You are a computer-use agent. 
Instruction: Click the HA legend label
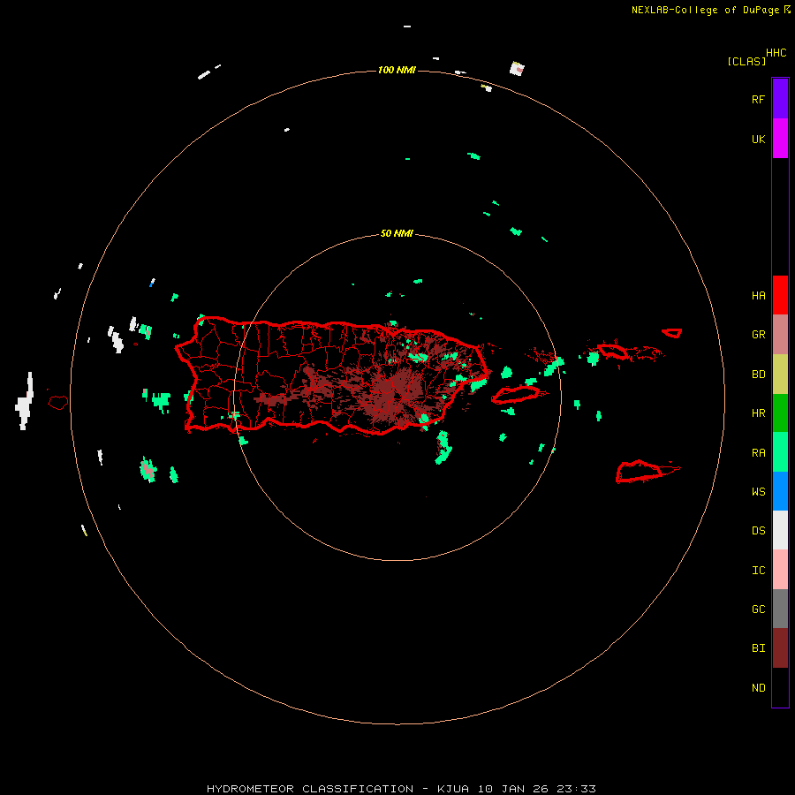(x=758, y=296)
